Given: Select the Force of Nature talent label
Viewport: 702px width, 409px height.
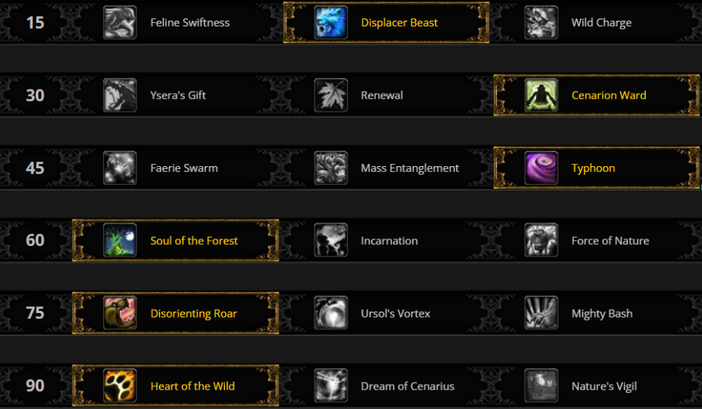Looking at the screenshot, I should [x=610, y=241].
